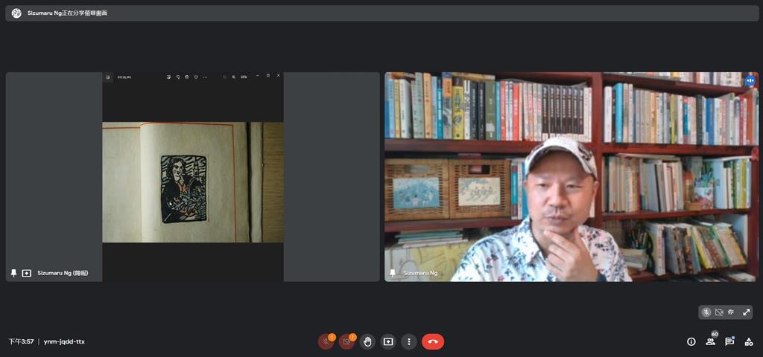Click the self-view camera-off icon
763x357 pixels.
click(719, 312)
